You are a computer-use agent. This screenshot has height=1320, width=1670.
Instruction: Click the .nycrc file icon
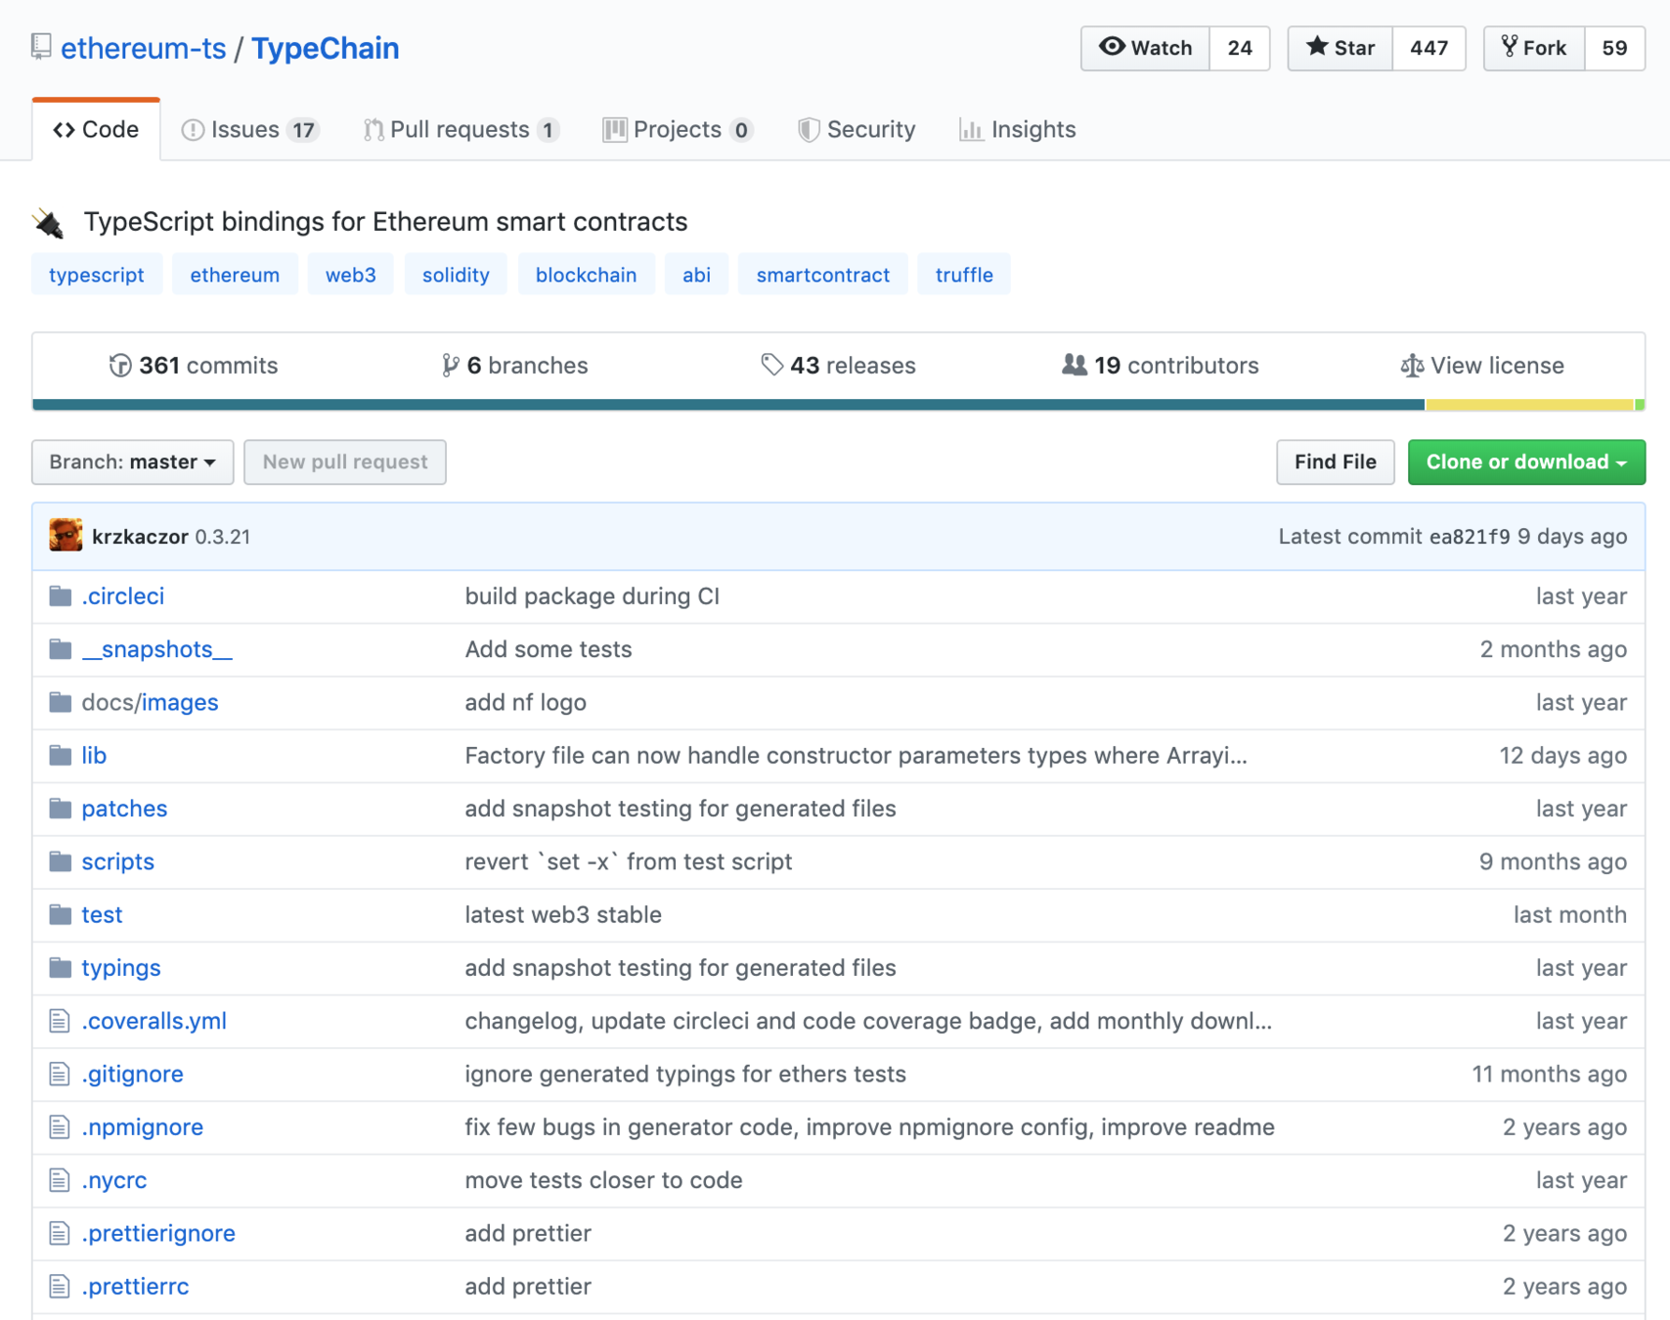60,1180
